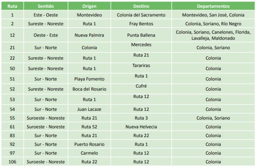The image size is (258, 168).
Task: Click the Colonia del Sacramento cell
Action: 141,15
